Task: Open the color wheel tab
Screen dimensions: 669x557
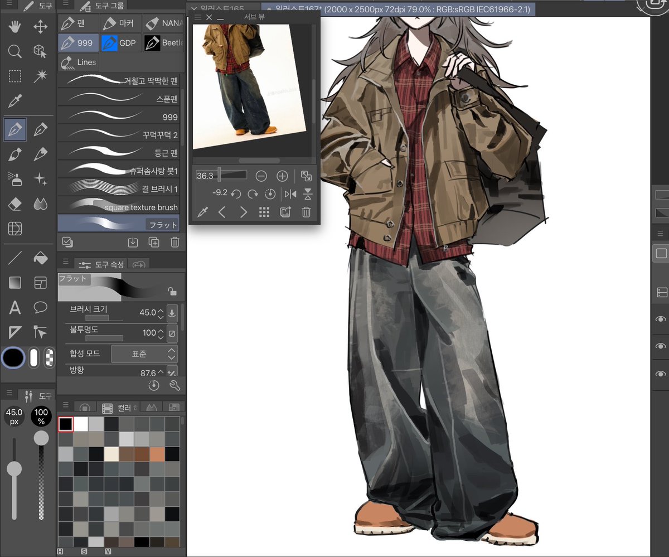Action: click(x=84, y=408)
